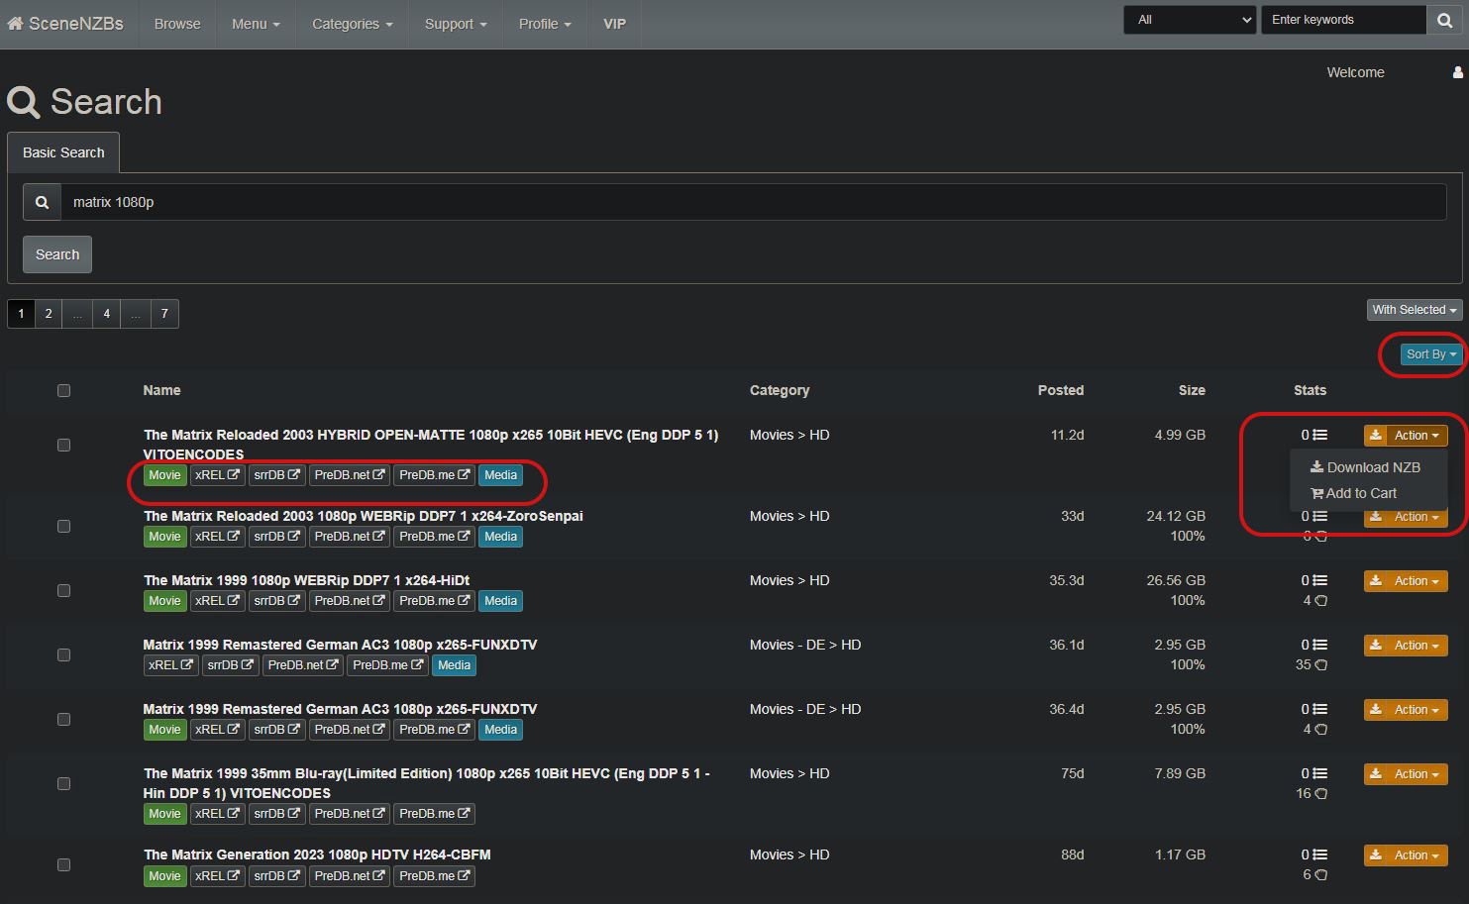The width and height of the screenshot is (1469, 904).
Task: Expand the With Selected dropdown
Action: [x=1415, y=310]
